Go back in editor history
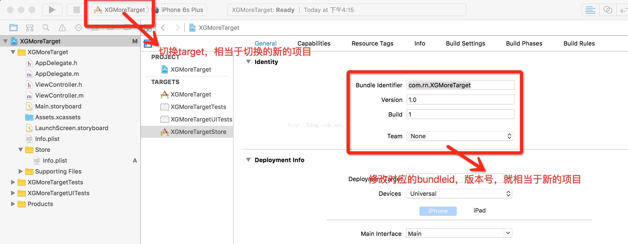 [163, 28]
